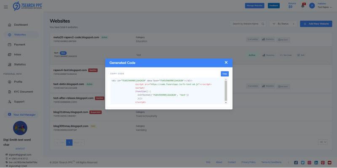Click the Payment card icon

coord(9,45)
